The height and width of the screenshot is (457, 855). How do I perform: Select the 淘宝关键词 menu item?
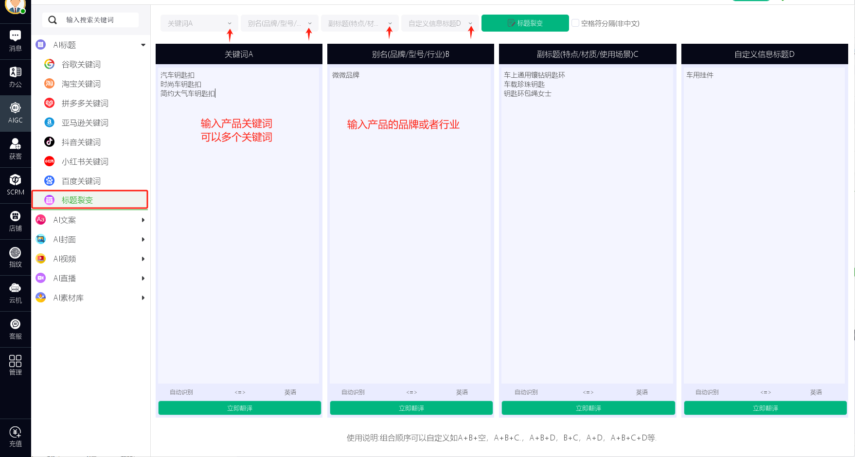[x=90, y=84]
